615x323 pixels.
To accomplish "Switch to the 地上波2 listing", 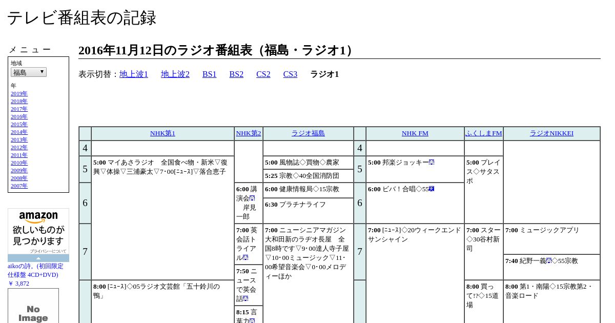I will (175, 74).
